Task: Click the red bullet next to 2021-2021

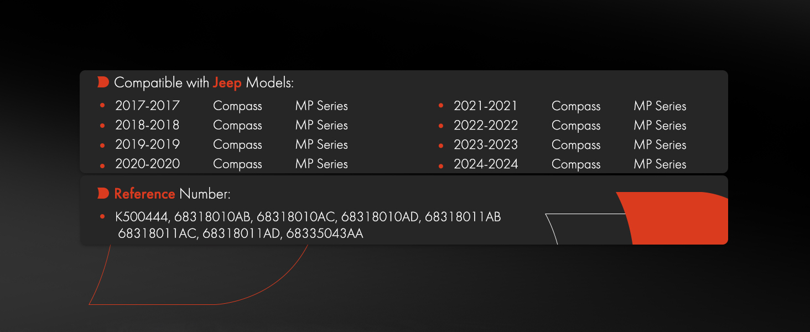Action: point(441,106)
